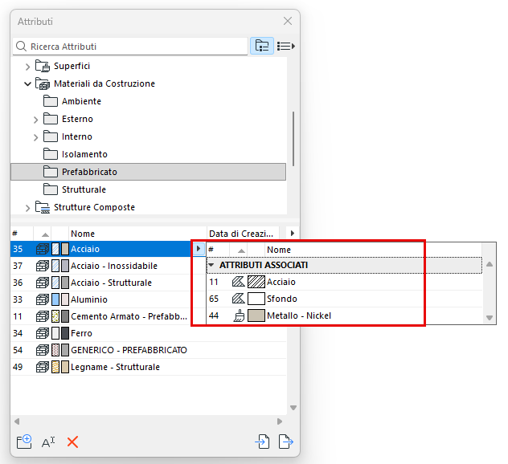This screenshot has height=464, width=508.
Task: Sort the main list by # column
Action: point(22,234)
